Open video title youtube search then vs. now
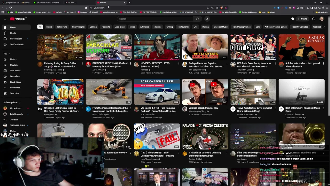 point(203,108)
